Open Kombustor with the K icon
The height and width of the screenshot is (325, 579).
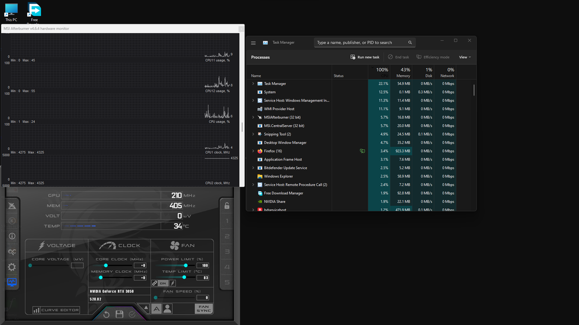[12, 221]
